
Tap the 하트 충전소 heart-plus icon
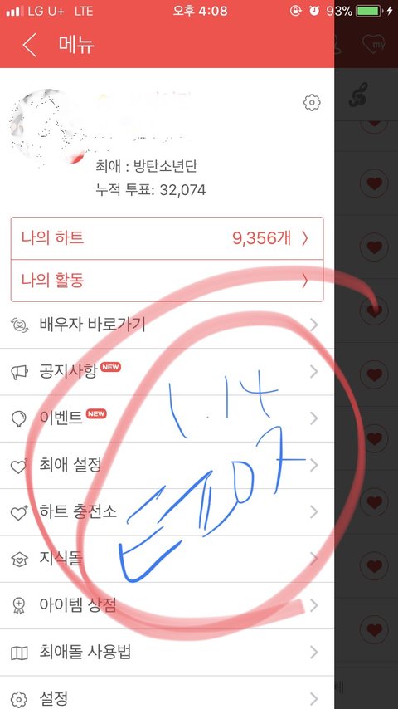(19, 512)
